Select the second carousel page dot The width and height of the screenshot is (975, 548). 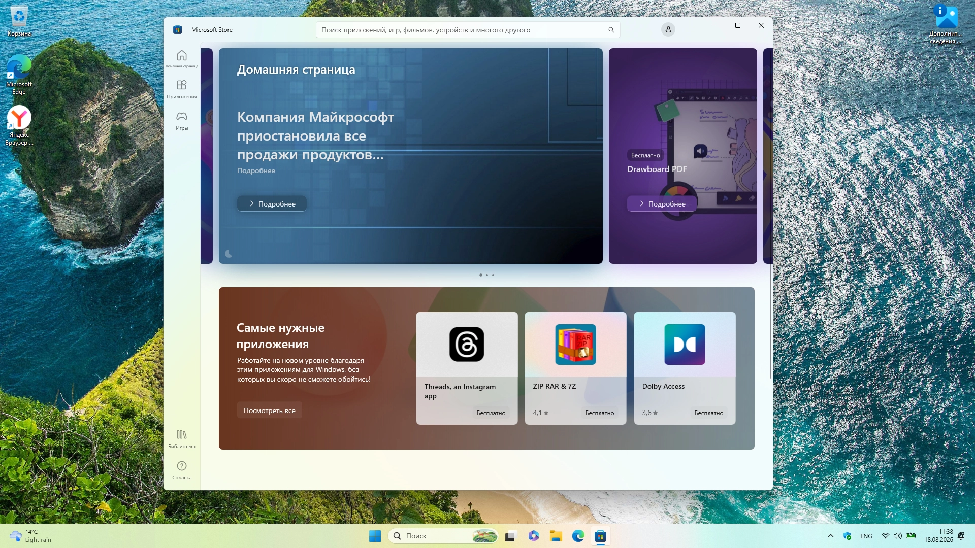486,275
